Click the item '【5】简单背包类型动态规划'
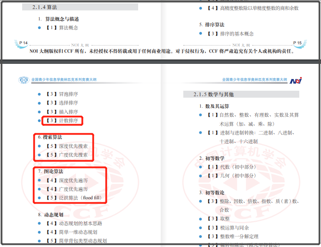The image size is (321, 247). coord(76,241)
